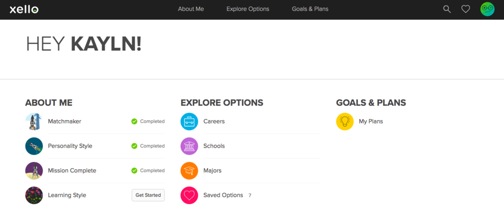Click the yellow My Plans lightbulb icon

345,122
